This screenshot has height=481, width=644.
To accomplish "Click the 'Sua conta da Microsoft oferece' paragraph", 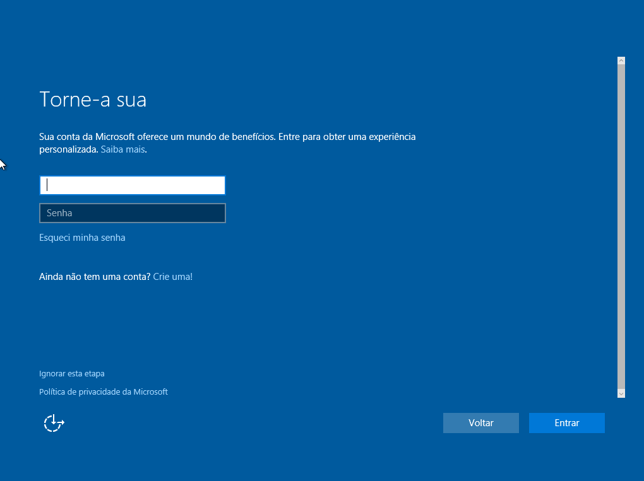I will click(227, 142).
